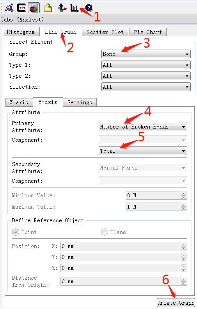This screenshot has width=197, height=309.
Task: Open the create graph bar-chart icon
Action: 75,8
